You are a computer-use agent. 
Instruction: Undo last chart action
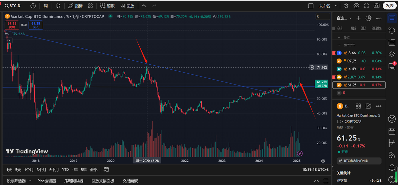144,6
